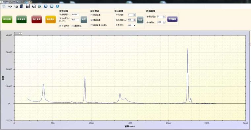Click the 采样间隔 interval spinner arrows
Image resolution: width=251 pixels, height=130 pixels.
[x=134, y=20]
